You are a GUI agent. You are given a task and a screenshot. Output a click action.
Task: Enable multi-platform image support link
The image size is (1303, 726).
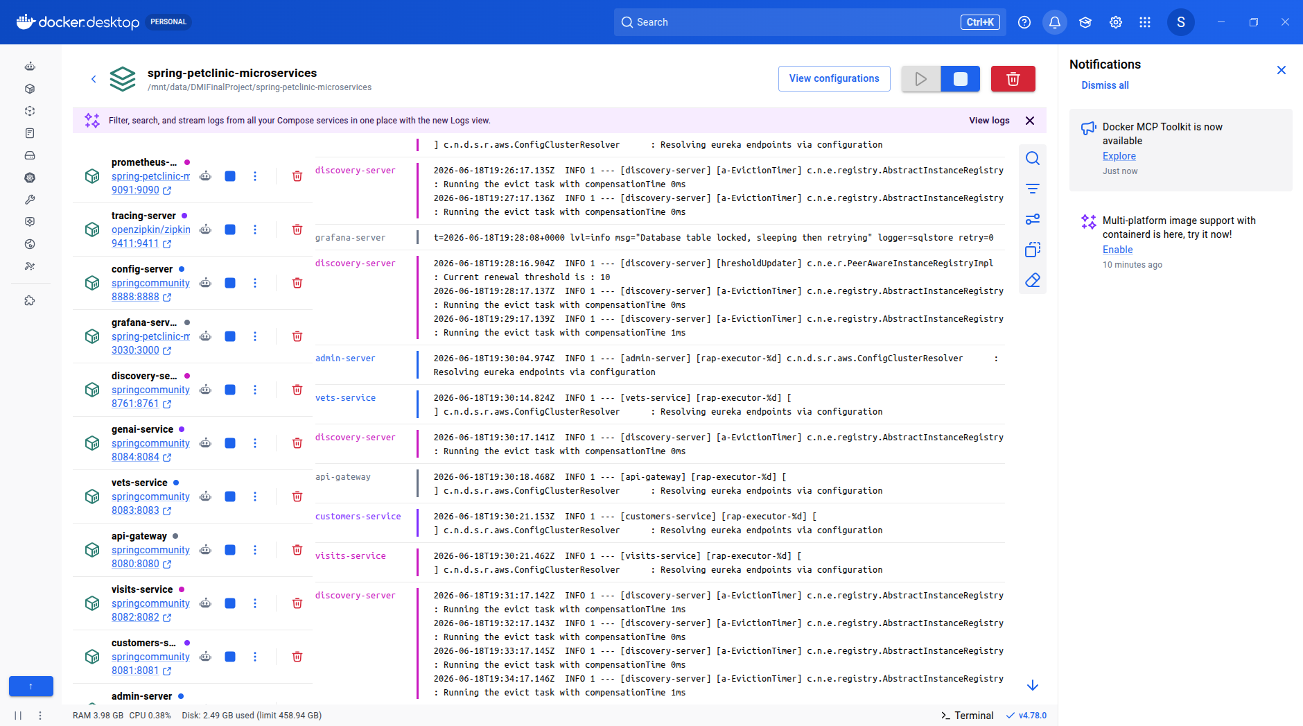pos(1118,250)
